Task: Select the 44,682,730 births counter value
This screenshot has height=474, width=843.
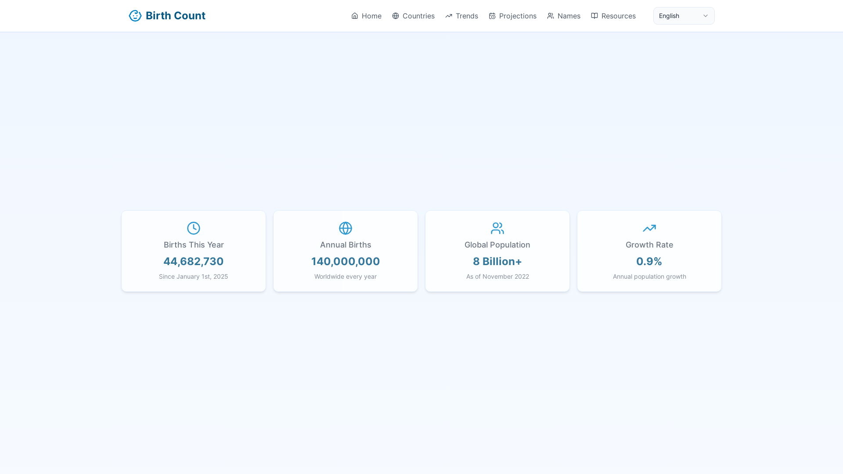Action: pyautogui.click(x=194, y=262)
